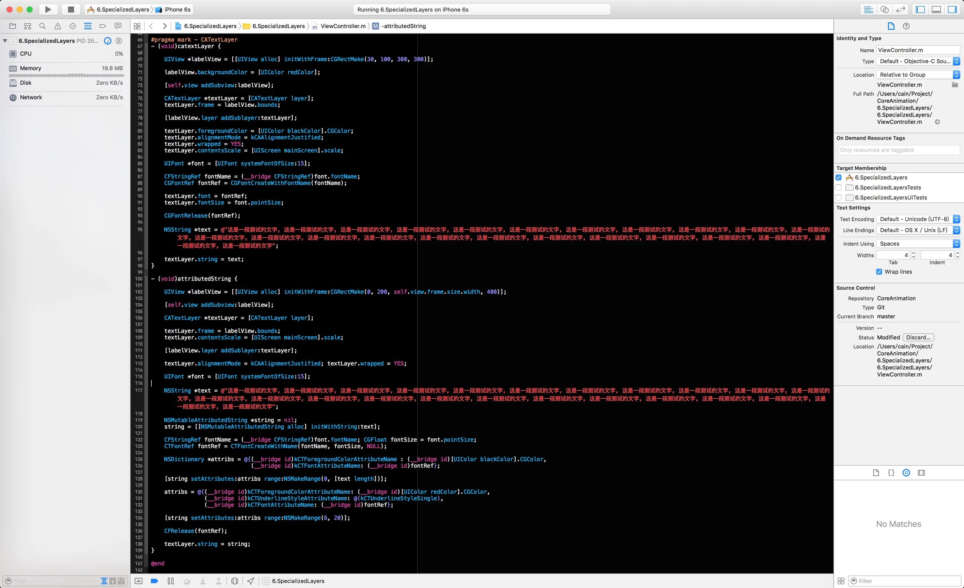Open the find navigator magnifier icon
This screenshot has width=964, height=588.
(x=43, y=26)
